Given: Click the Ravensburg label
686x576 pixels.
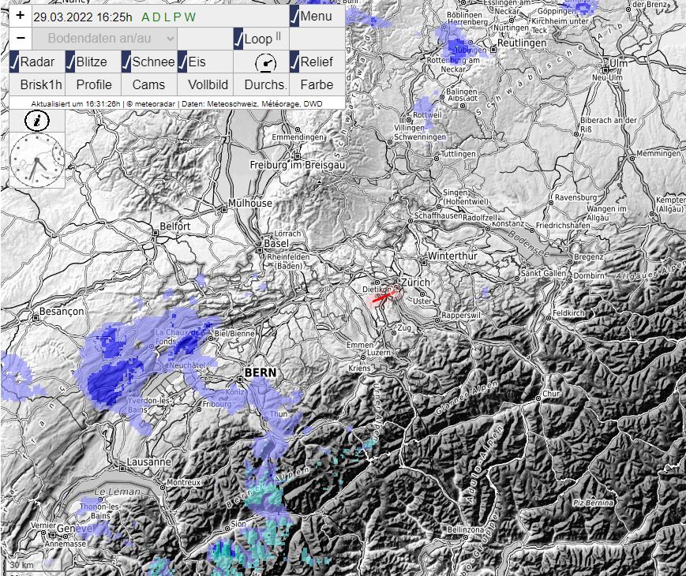Looking at the screenshot, I should (x=575, y=198).
